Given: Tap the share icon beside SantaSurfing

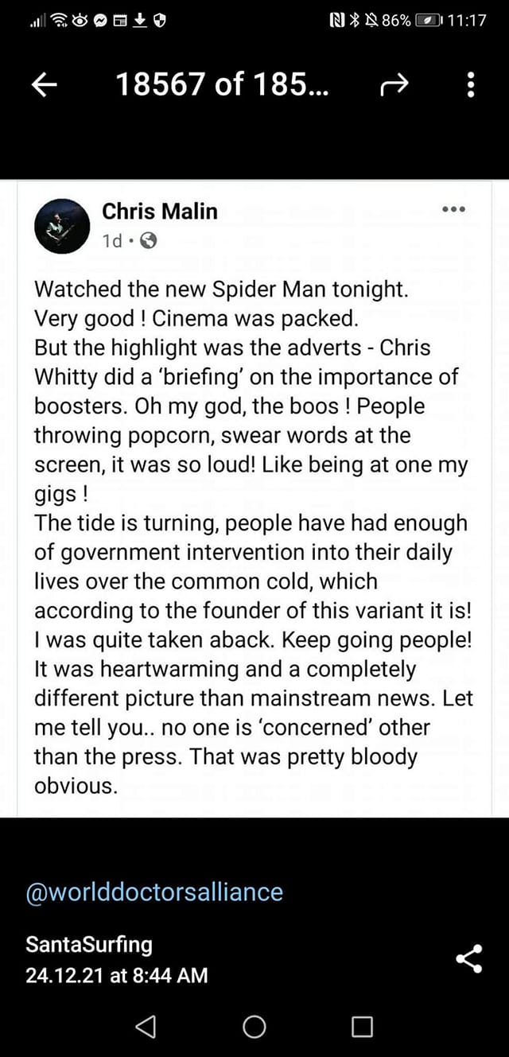Looking at the screenshot, I should (x=469, y=958).
